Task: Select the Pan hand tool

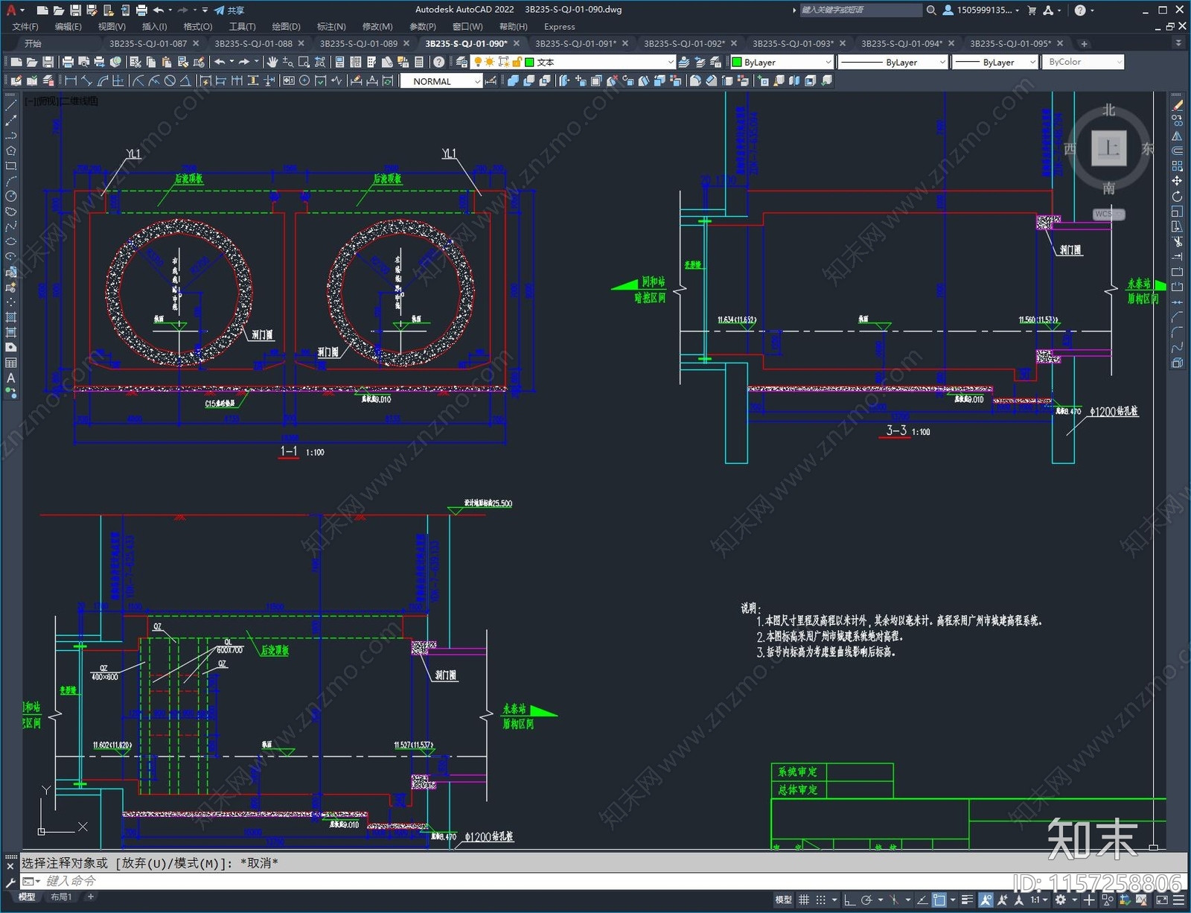Action: (272, 62)
